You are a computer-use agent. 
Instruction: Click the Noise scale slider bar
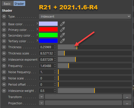(x=95, y=78)
